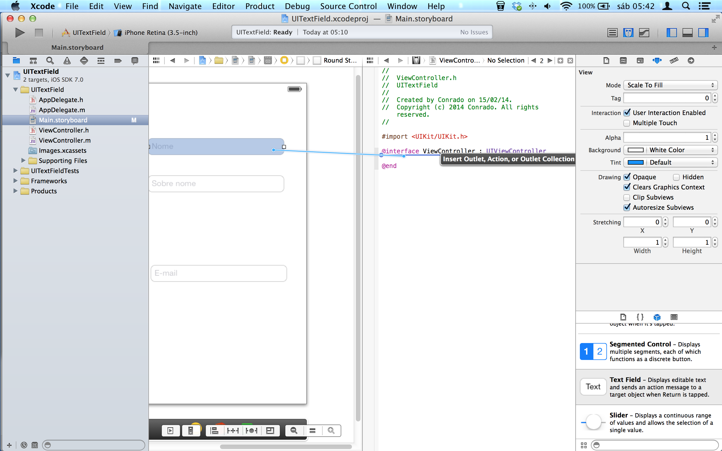
Task: Stop the running scheme
Action: 39,32
